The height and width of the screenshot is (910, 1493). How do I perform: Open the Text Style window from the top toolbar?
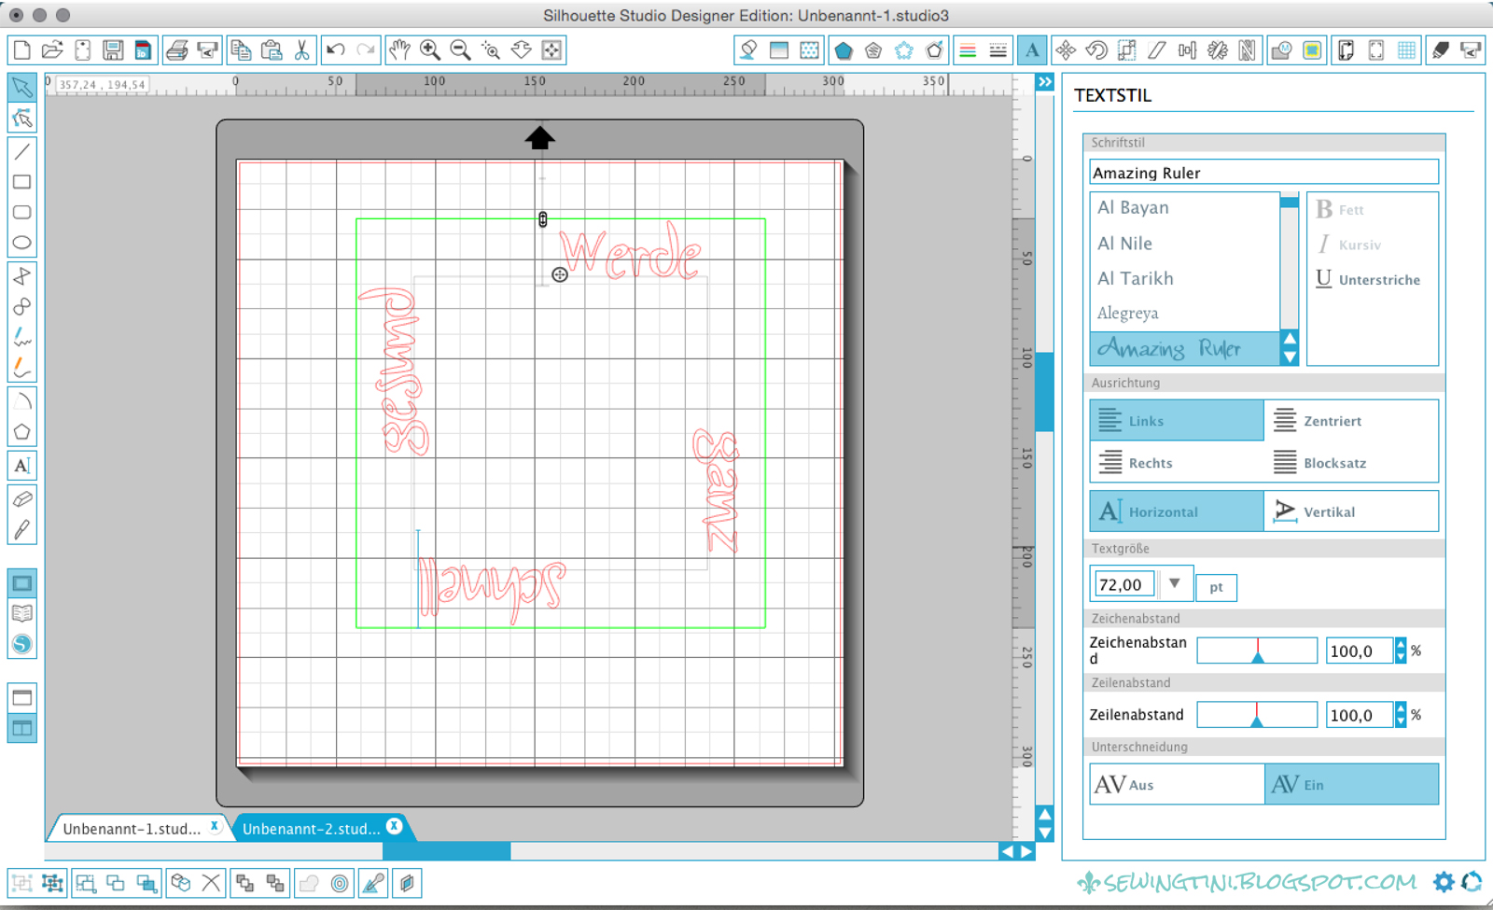(x=1032, y=50)
